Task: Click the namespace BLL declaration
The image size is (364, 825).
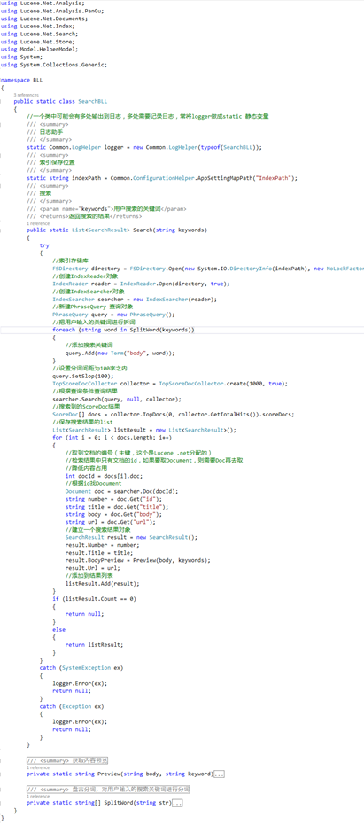Action: (x=22, y=82)
